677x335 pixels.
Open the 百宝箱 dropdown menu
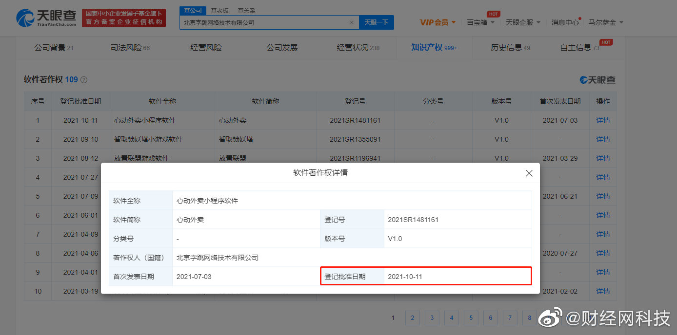click(x=480, y=22)
